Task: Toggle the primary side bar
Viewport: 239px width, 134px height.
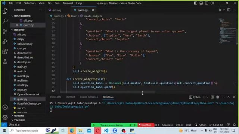Action: (196, 3)
